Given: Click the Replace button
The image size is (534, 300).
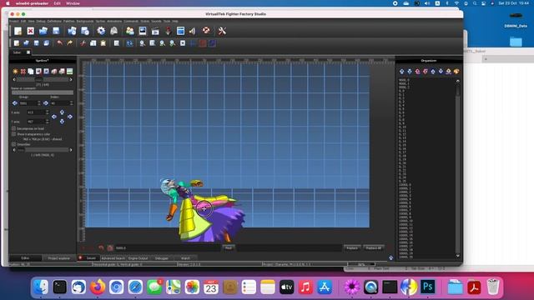Looking at the screenshot, I should click(x=352, y=248).
